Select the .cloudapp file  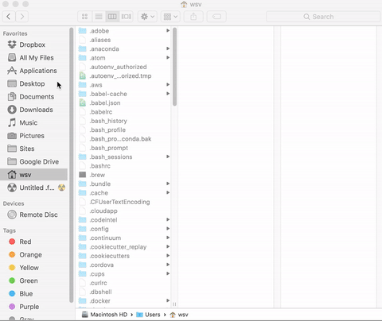pos(123,211)
